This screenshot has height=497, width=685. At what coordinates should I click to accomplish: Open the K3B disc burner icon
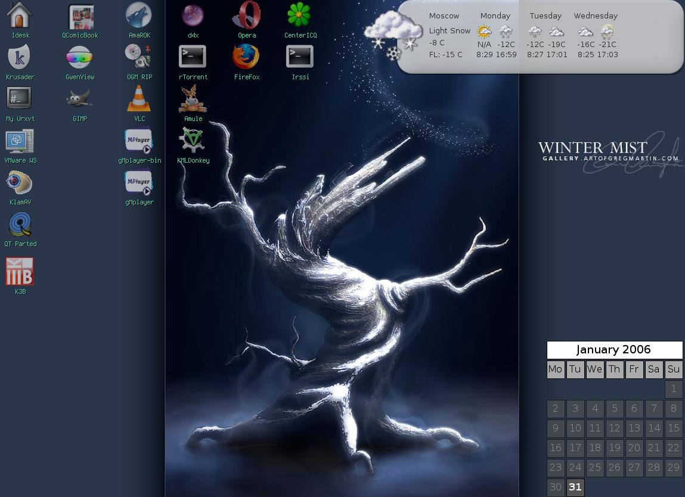[20, 271]
